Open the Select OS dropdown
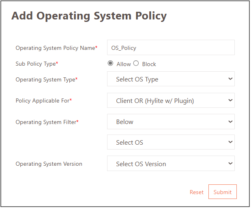This screenshot has width=251, height=218. (170, 142)
